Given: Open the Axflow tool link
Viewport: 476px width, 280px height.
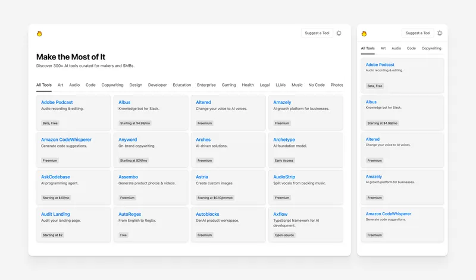Looking at the screenshot, I should tap(280, 214).
